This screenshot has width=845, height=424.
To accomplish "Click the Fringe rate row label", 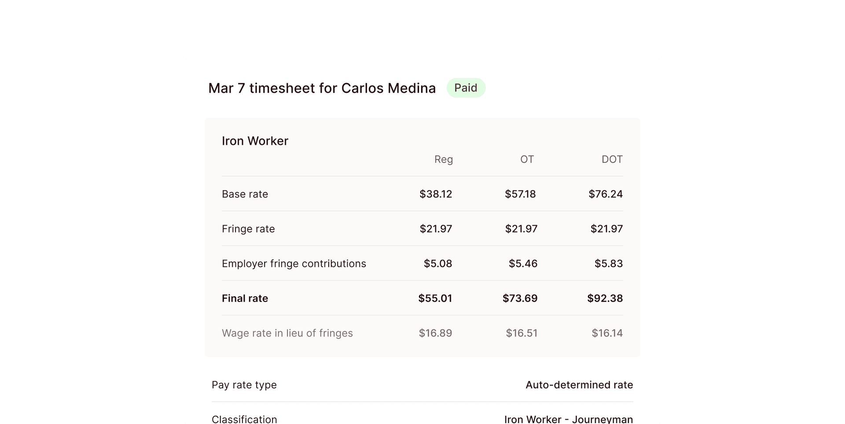I will [x=248, y=229].
